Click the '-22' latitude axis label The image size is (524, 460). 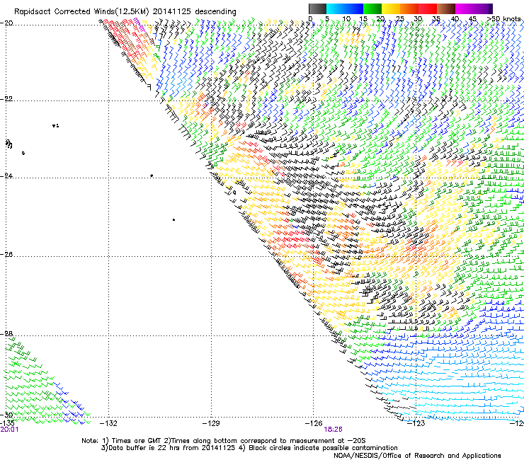(x=6, y=99)
